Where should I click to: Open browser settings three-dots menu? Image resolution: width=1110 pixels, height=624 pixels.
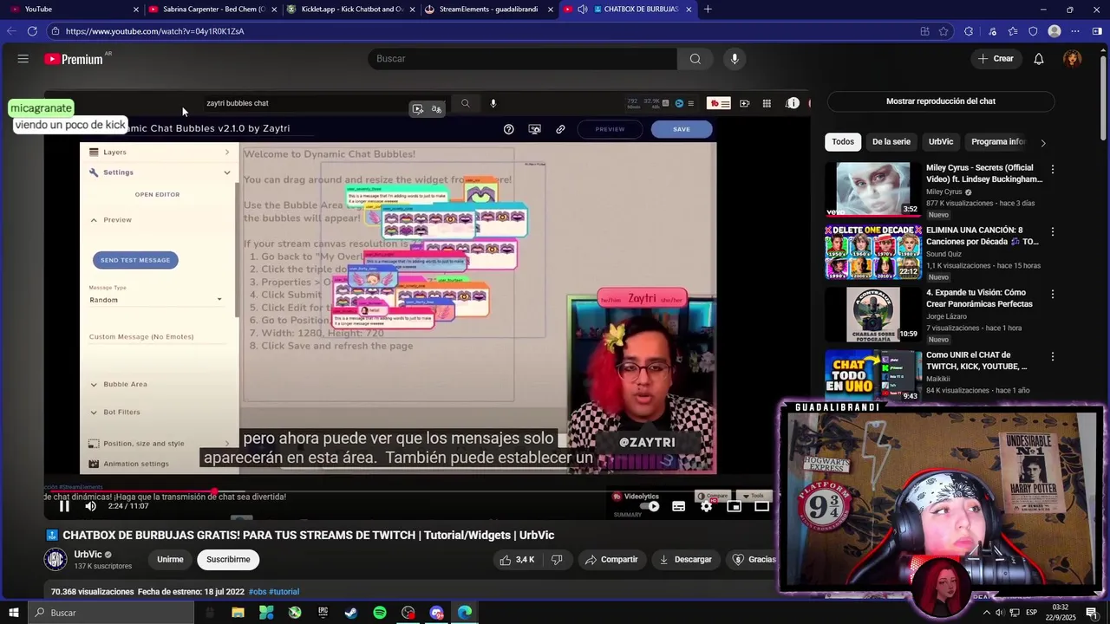(1075, 31)
